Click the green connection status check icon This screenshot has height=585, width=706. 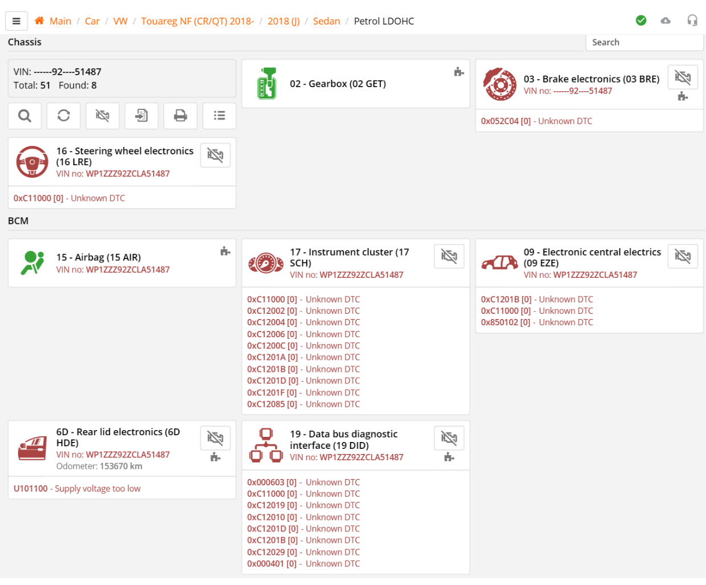click(x=641, y=21)
